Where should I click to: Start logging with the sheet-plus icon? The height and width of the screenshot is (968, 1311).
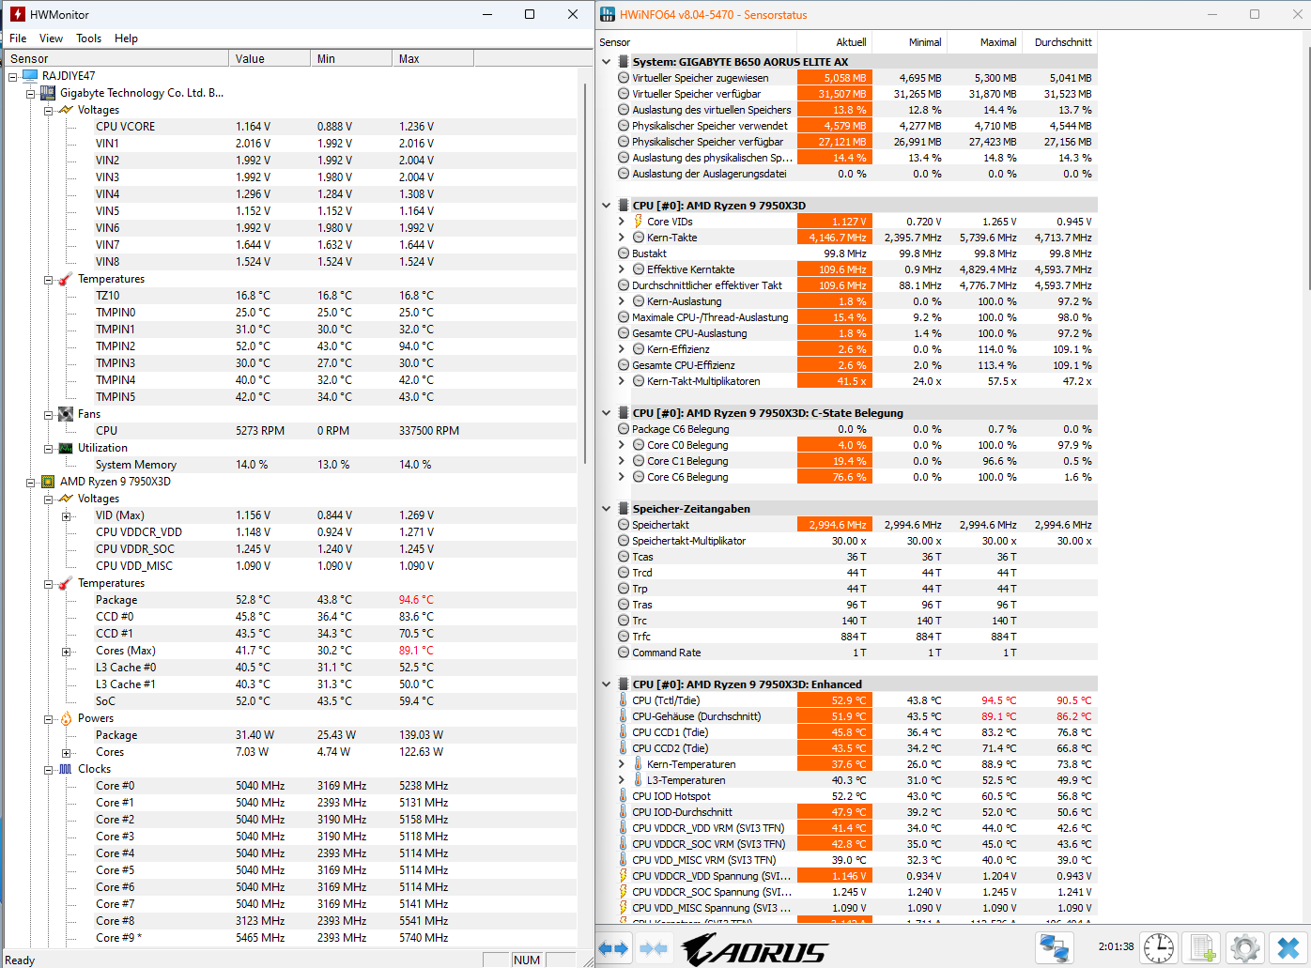tap(1202, 948)
